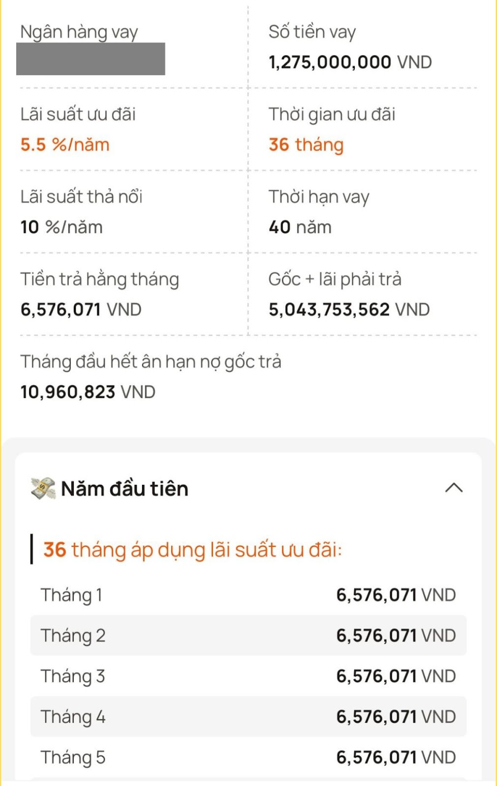Image resolution: width=497 pixels, height=786 pixels.
Task: Choose the Tháng 4 payment row
Action: (x=248, y=717)
